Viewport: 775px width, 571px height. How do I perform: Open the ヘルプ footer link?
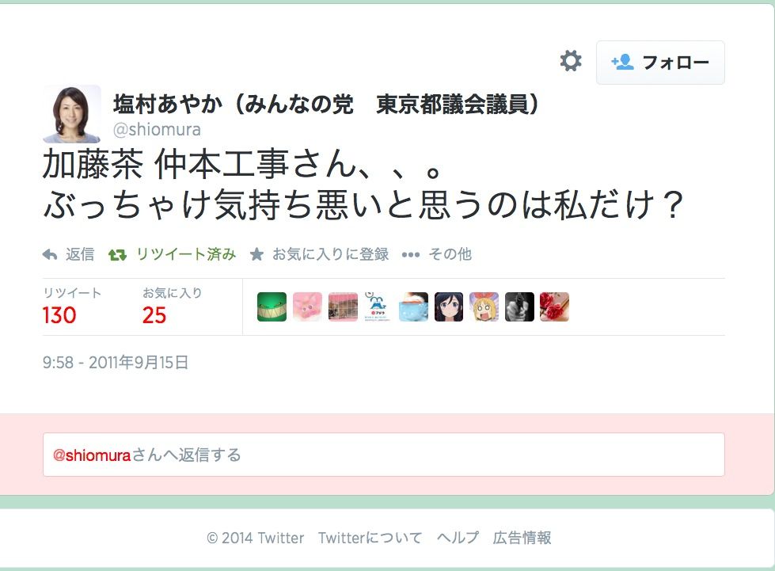pos(458,538)
